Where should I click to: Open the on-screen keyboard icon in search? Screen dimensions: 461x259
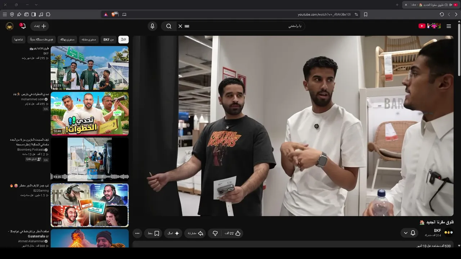(x=187, y=26)
